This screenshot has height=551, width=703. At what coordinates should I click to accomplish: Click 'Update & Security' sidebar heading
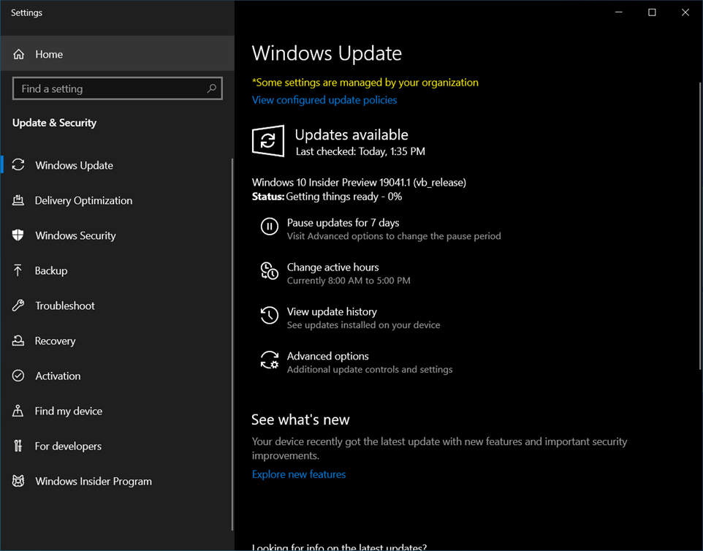(x=54, y=122)
